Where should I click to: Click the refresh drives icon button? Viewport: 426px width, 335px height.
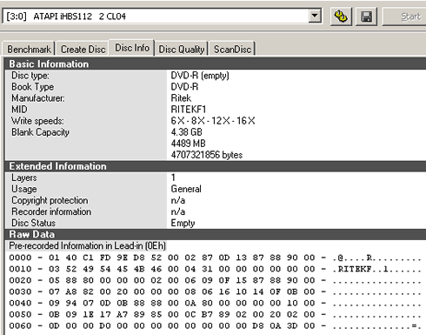pos(341,17)
